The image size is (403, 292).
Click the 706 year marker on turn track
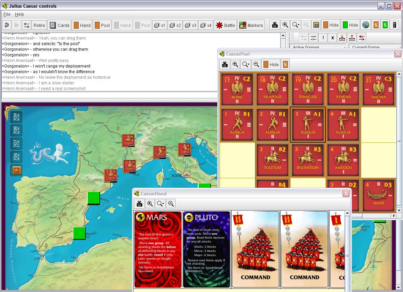tap(16, 157)
